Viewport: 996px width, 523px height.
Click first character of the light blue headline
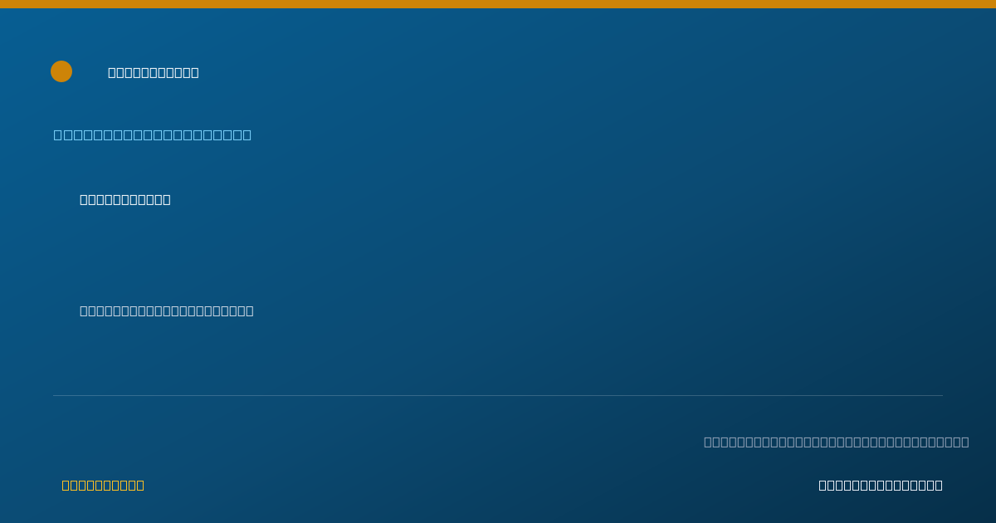[x=58, y=134]
